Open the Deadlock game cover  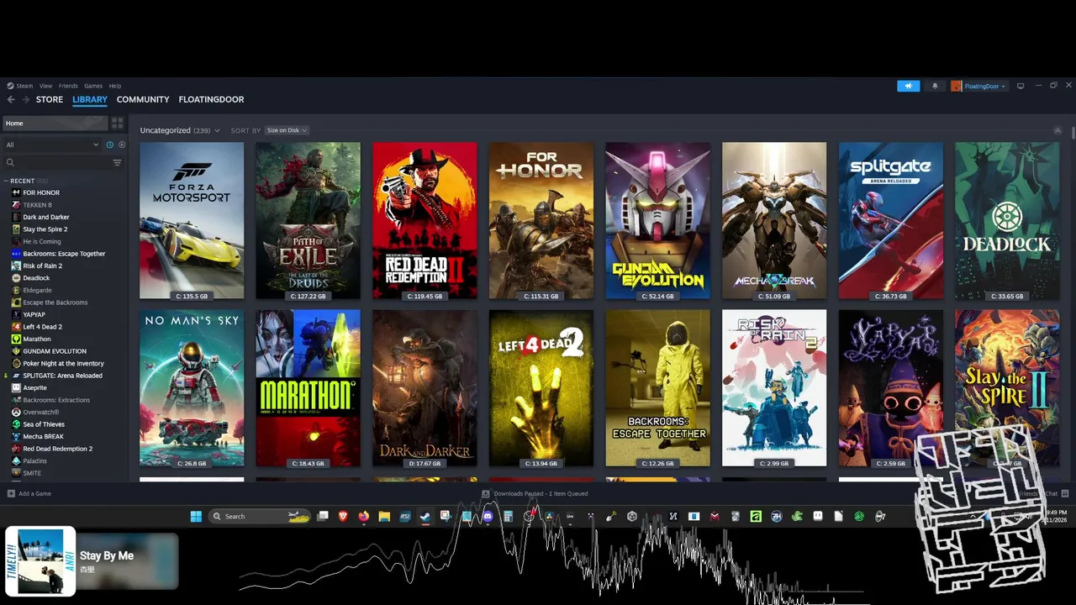coord(1007,220)
